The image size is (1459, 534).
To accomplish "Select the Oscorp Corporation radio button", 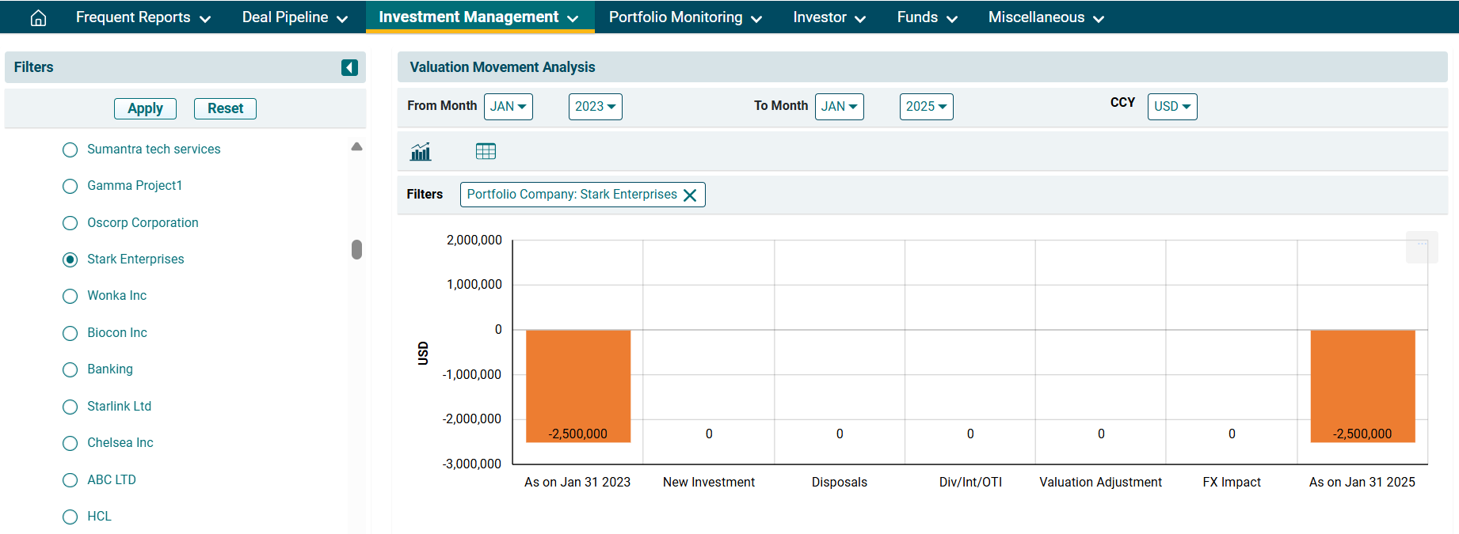I will tap(70, 223).
